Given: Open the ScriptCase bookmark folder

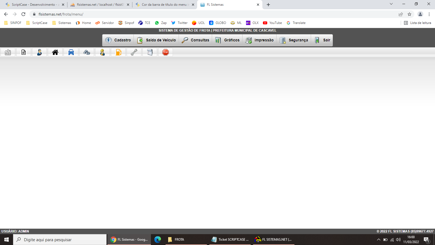Looking at the screenshot, I should click(x=37, y=23).
